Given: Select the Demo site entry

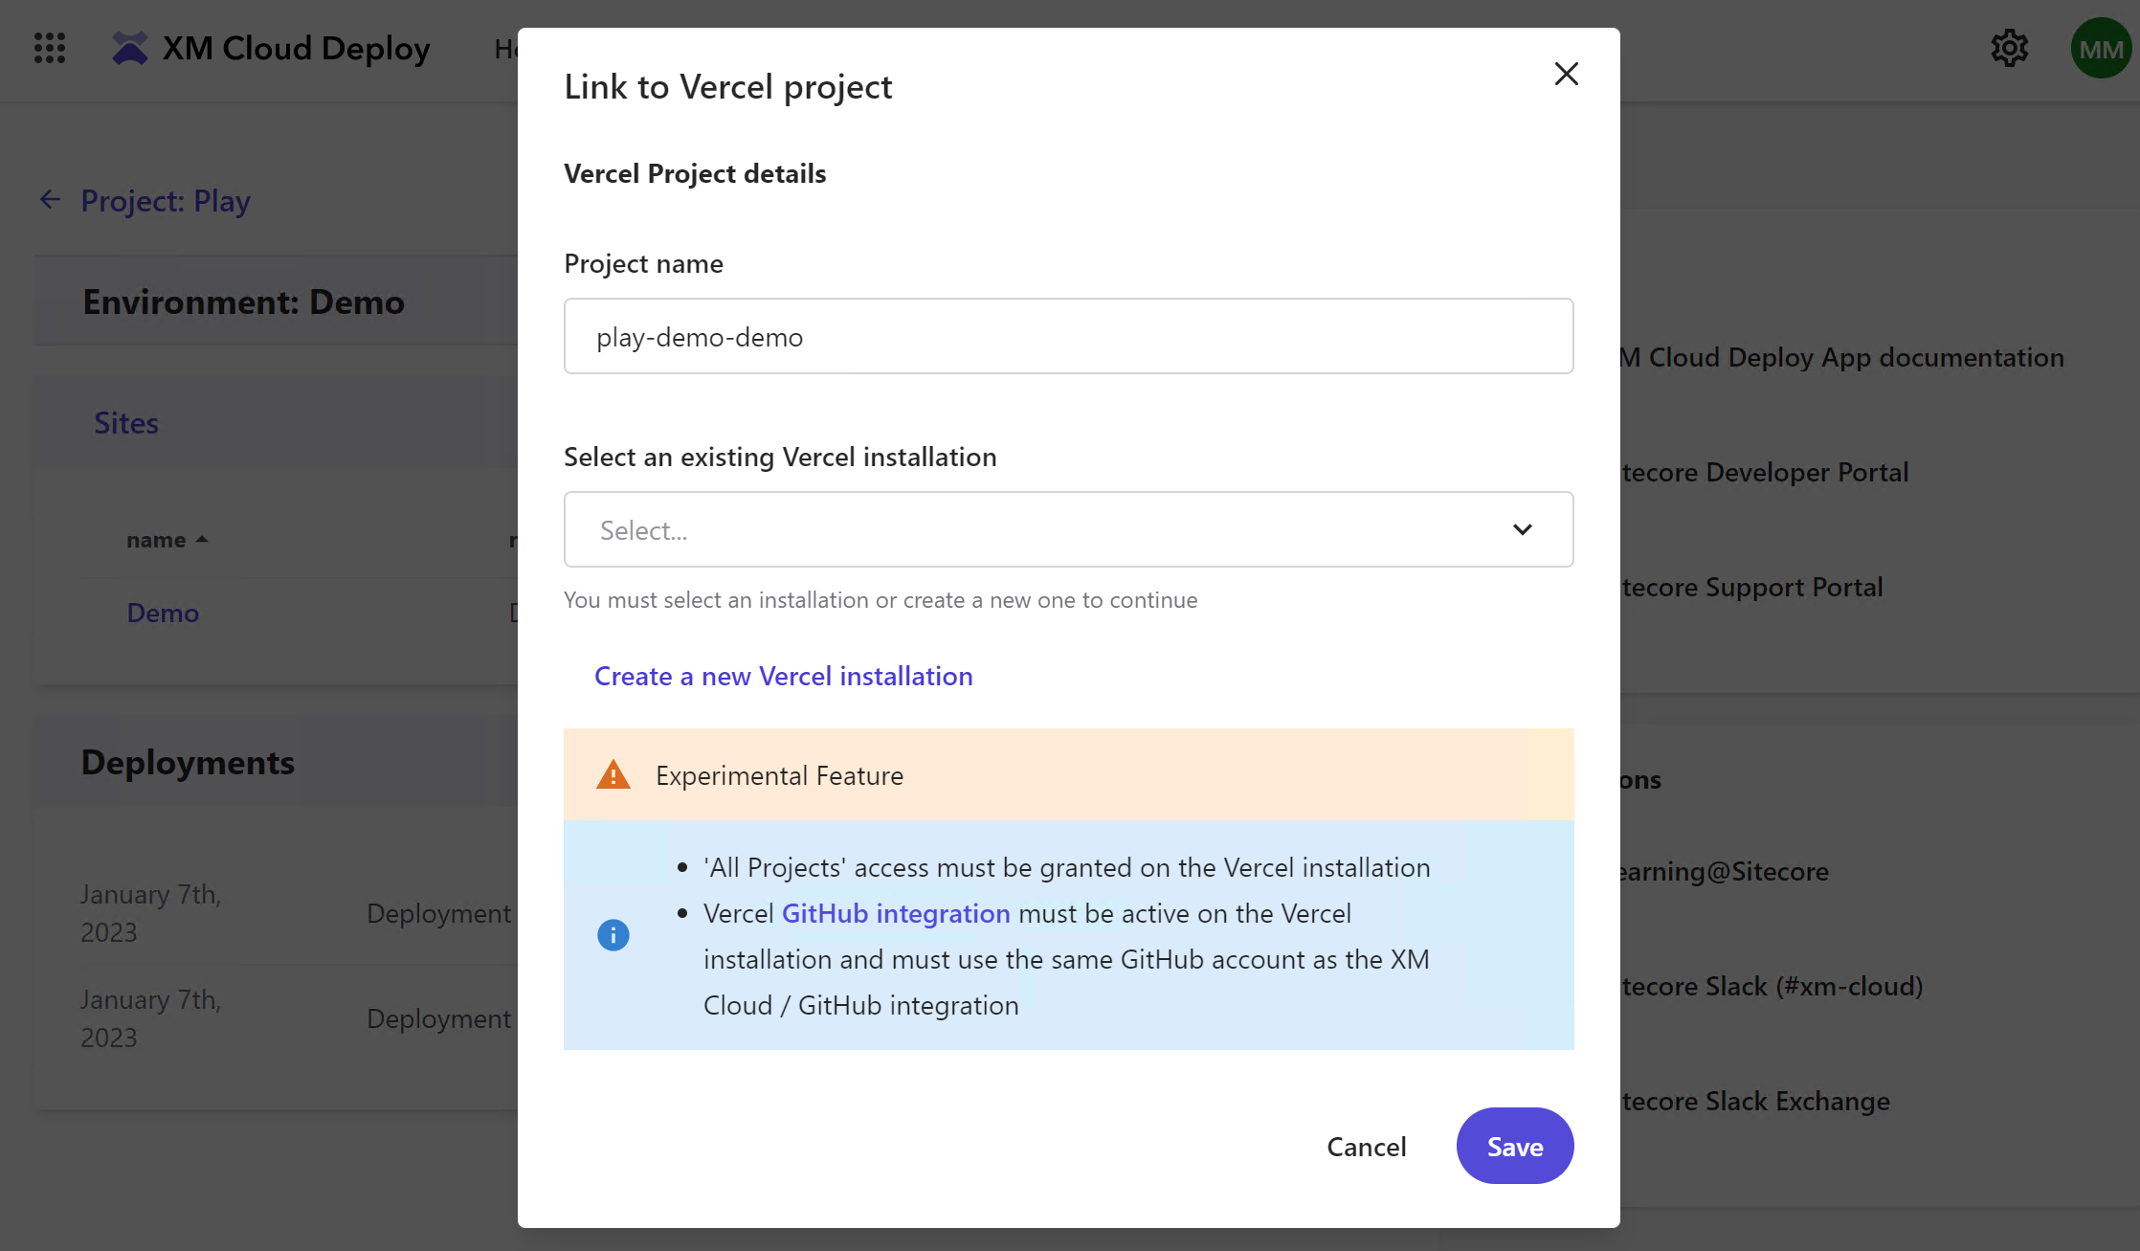Looking at the screenshot, I should pyautogui.click(x=162, y=613).
